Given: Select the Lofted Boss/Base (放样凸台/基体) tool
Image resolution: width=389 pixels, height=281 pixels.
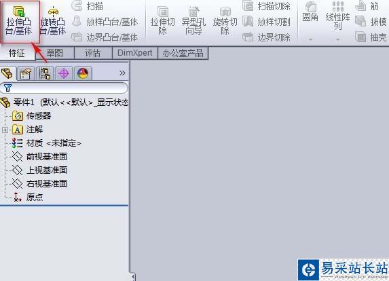Looking at the screenshot, I should tap(105, 22).
